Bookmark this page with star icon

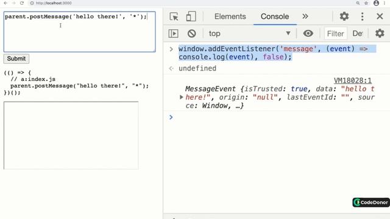[x=366, y=3]
